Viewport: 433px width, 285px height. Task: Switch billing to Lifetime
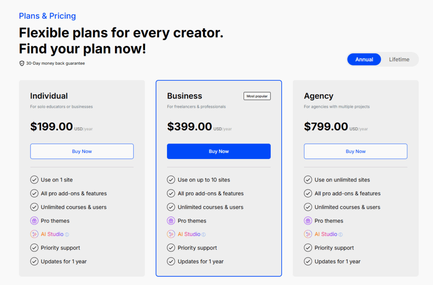399,60
